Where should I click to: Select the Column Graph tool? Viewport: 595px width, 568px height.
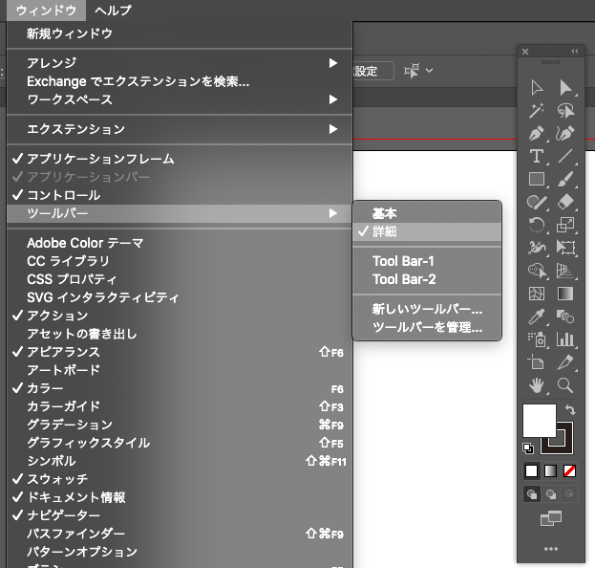click(x=565, y=339)
